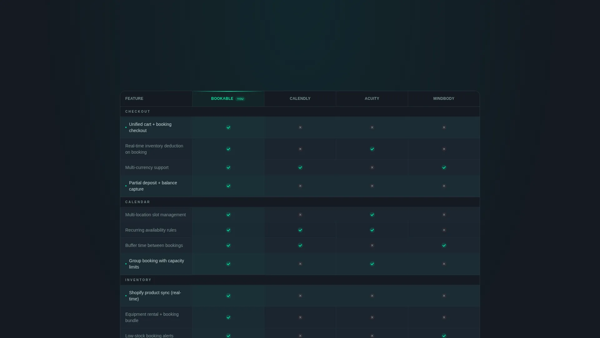Image resolution: width=600 pixels, height=338 pixels.
Task: Click 'Partial deposit + balance capture' feature label
Action: pyautogui.click(x=153, y=186)
